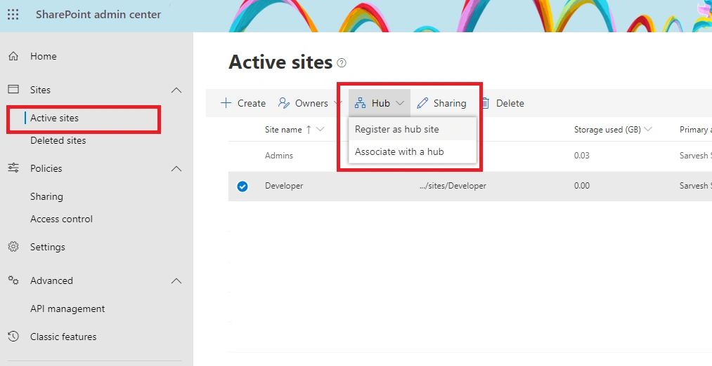Viewport: 712px width, 366px height.
Task: Click the help icon beside Active sites
Action: click(342, 63)
